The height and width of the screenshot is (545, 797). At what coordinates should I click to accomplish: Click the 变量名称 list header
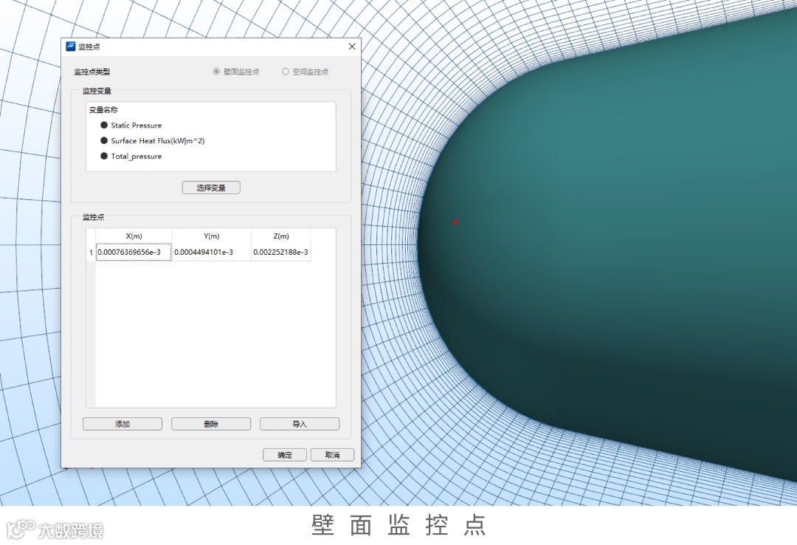(103, 110)
